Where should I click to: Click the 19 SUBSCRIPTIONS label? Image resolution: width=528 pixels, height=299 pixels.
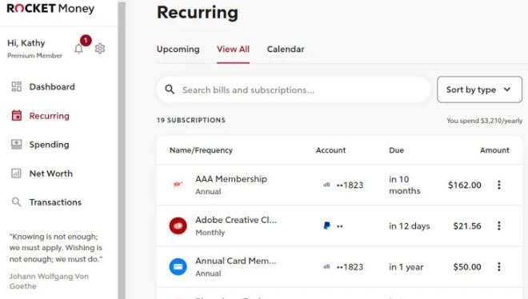click(191, 120)
